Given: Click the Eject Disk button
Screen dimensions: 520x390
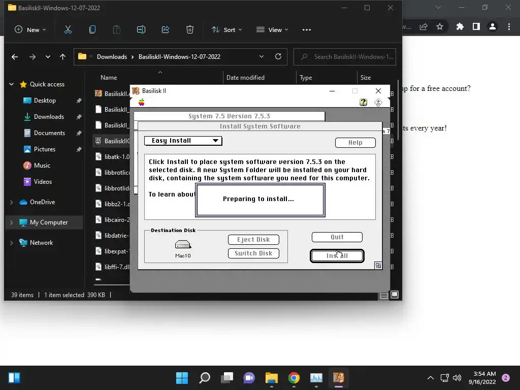Looking at the screenshot, I should click(x=253, y=240).
